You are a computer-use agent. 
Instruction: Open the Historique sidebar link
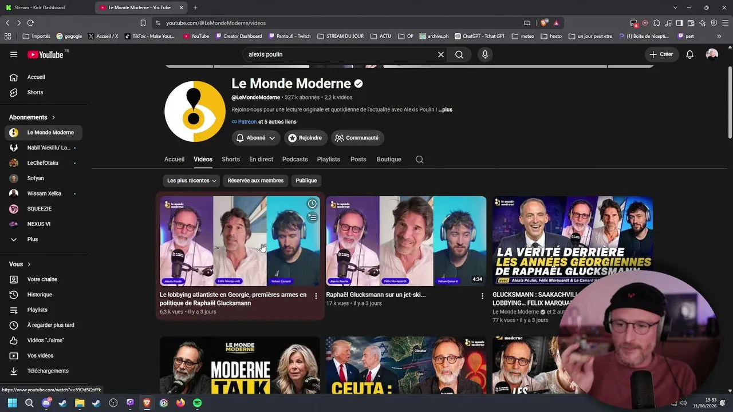point(44,295)
